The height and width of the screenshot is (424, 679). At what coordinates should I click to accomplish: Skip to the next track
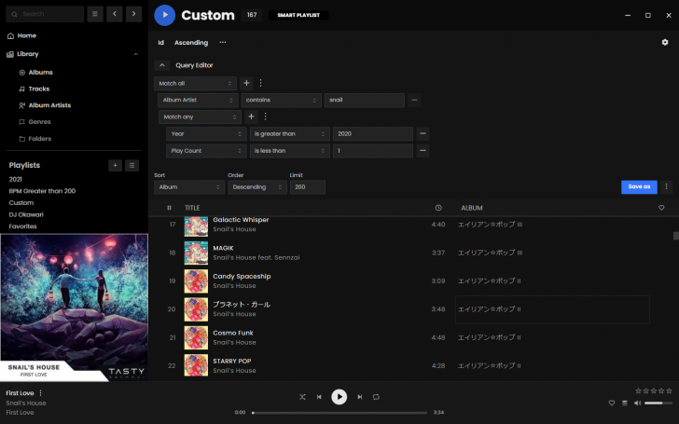tap(360, 397)
